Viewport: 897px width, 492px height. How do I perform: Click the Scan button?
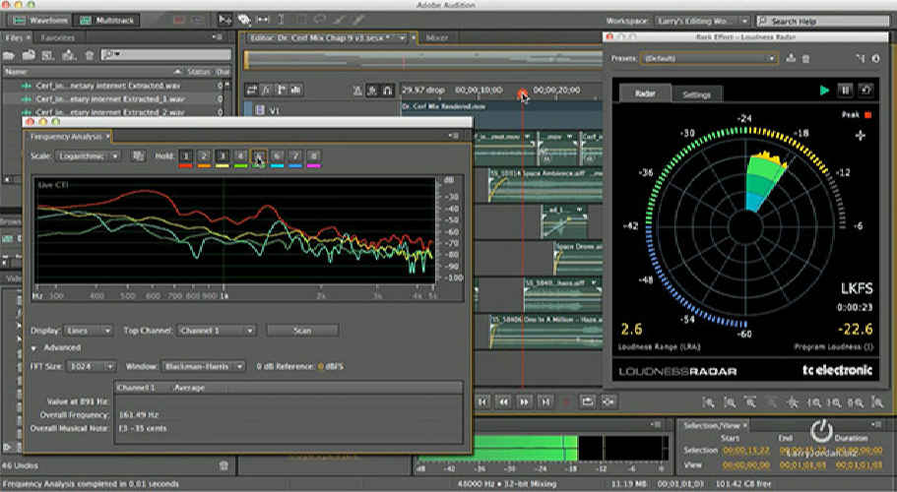302,331
